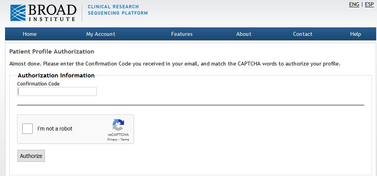Click the reCAPTCHA logo icon
This screenshot has height=176, width=377.
[118, 125]
